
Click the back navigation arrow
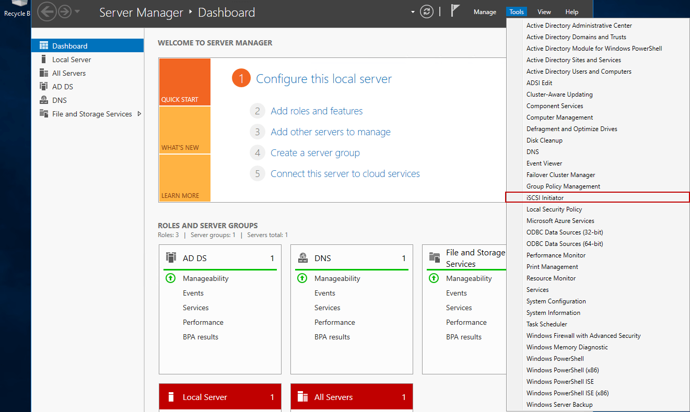click(x=46, y=11)
